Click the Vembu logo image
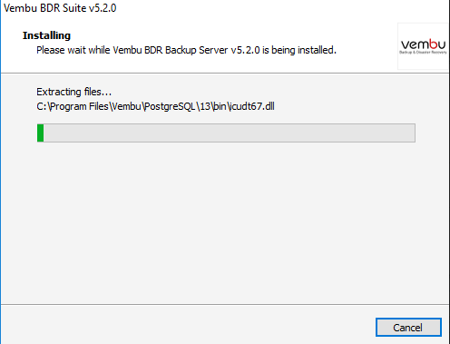This screenshot has width=450, height=344. pyautogui.click(x=423, y=46)
